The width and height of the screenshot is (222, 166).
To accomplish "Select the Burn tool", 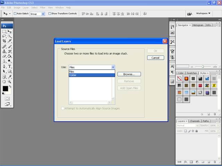I will [x=10, y=61].
